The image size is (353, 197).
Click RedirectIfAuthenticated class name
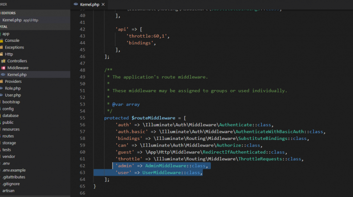click(x=234, y=152)
